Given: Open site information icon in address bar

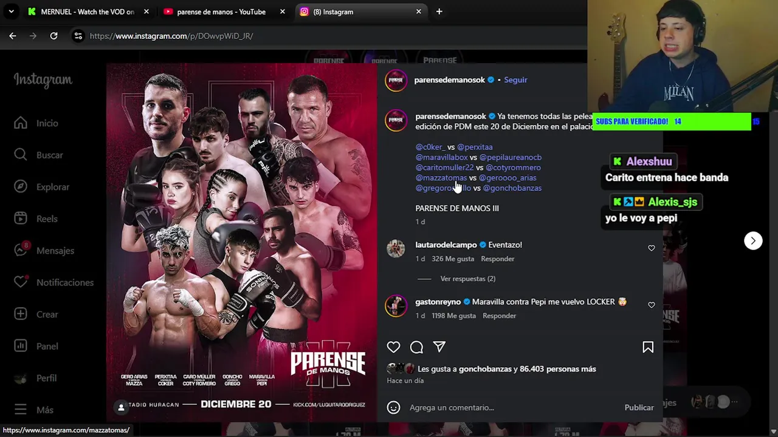Looking at the screenshot, I should point(78,36).
